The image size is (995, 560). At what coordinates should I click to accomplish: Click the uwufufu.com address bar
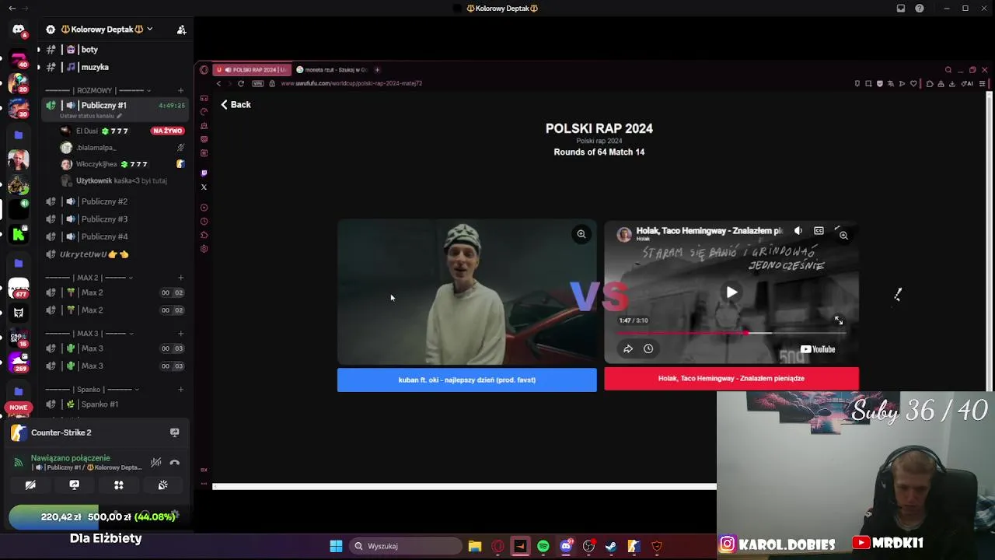351,83
